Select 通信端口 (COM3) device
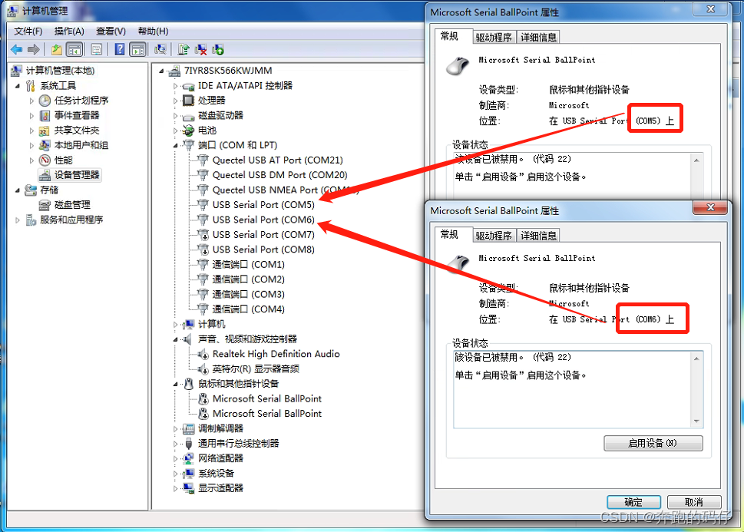Screen dimensions: 744x532 coord(248,294)
